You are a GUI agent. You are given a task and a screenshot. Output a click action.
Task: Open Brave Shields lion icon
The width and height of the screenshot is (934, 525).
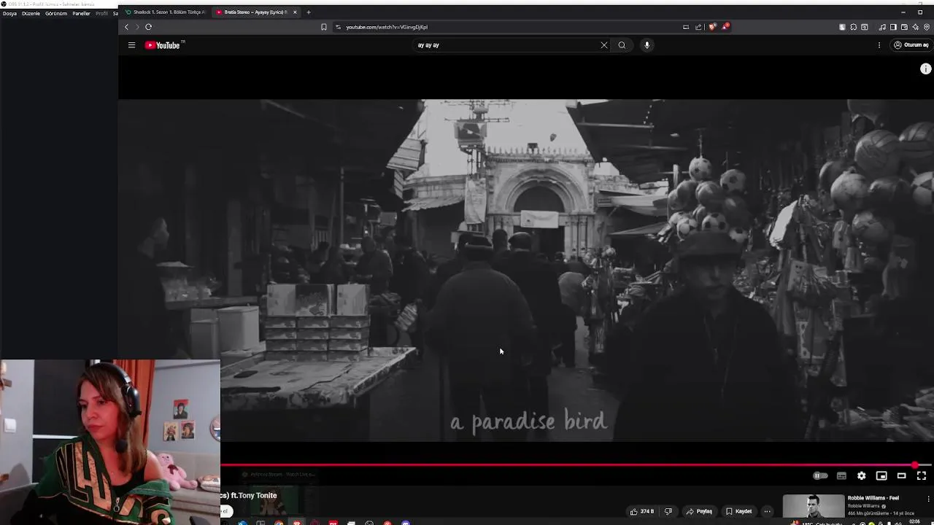pyautogui.click(x=713, y=27)
